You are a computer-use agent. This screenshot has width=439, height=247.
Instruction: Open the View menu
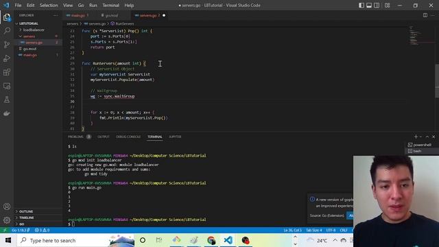[68, 5]
